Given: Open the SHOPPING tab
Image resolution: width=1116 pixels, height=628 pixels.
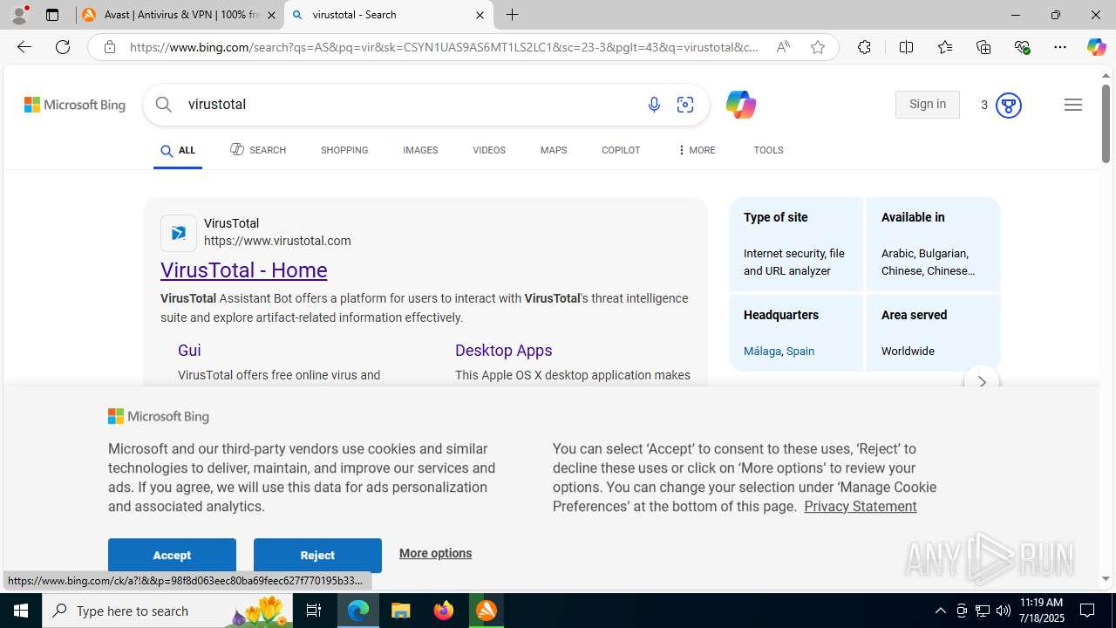Looking at the screenshot, I should (x=344, y=150).
